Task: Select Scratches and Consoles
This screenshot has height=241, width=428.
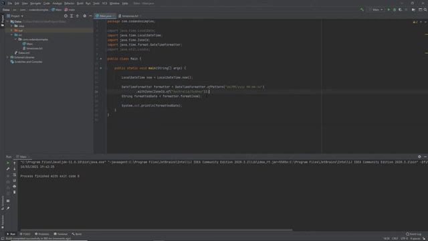Action: 26,62
